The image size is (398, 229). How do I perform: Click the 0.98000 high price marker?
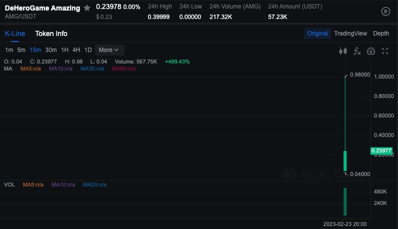[x=359, y=74]
